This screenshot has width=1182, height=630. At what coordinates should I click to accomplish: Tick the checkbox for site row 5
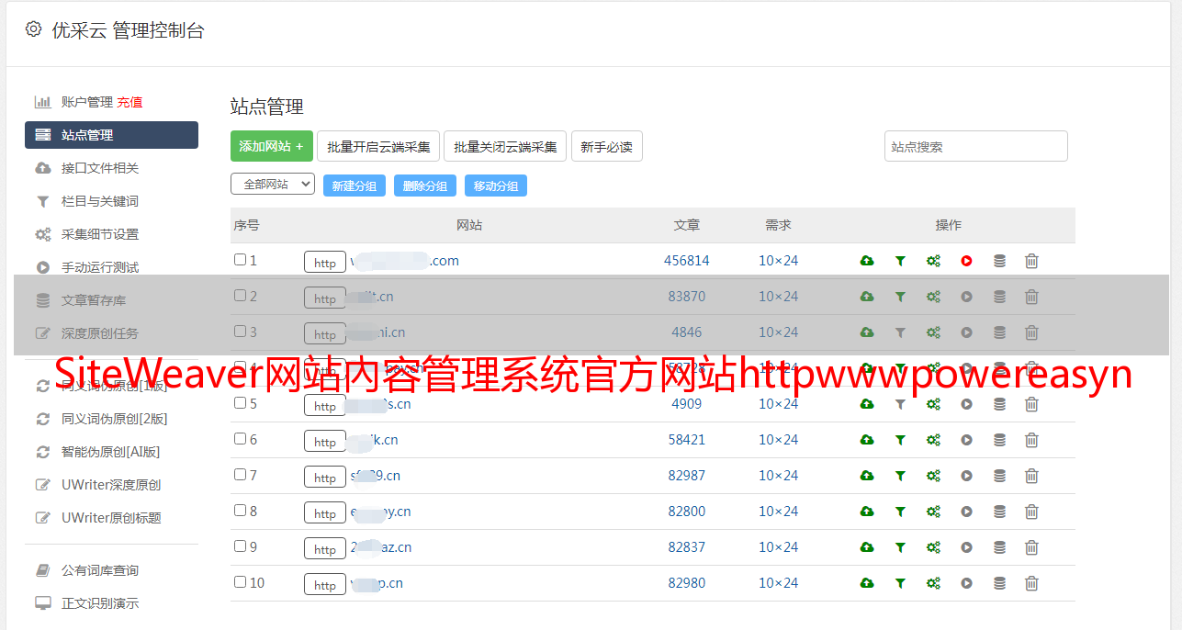click(x=240, y=403)
